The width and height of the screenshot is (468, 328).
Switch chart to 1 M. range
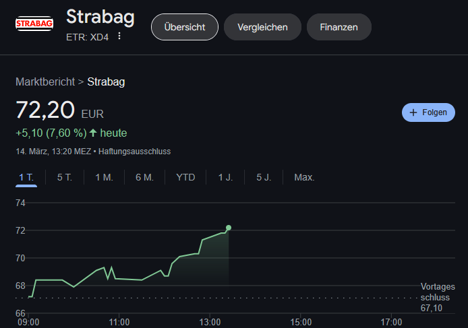[x=104, y=177]
